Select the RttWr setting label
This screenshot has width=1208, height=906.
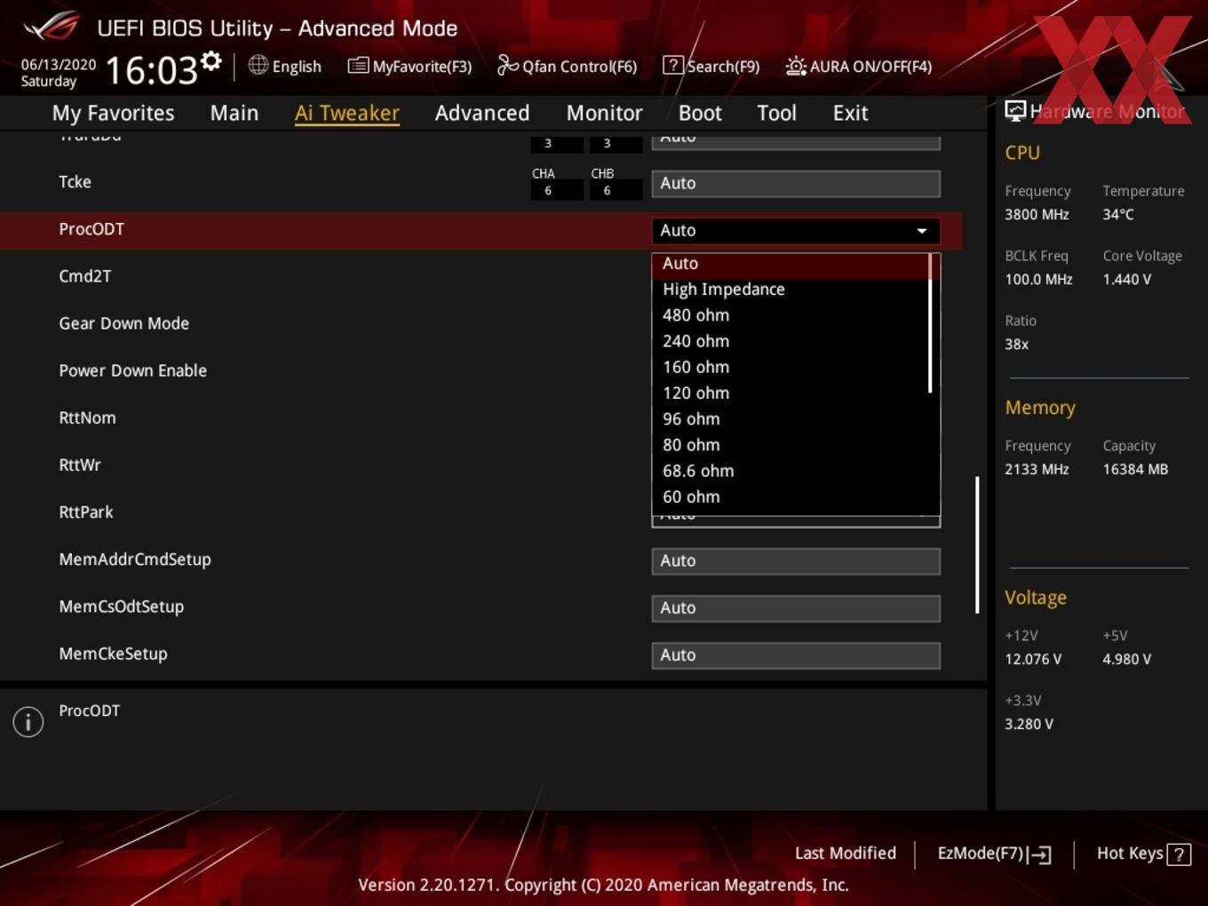80,465
